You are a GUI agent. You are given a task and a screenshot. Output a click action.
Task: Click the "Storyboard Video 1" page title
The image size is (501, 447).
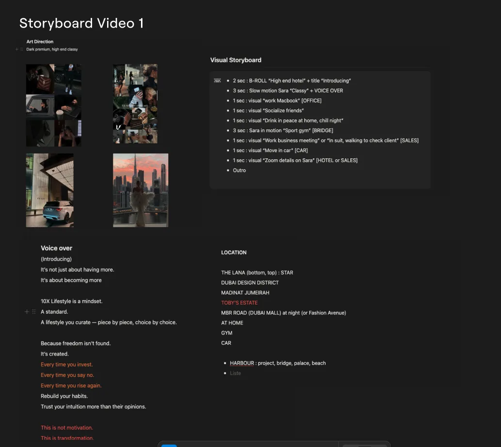[x=81, y=23]
